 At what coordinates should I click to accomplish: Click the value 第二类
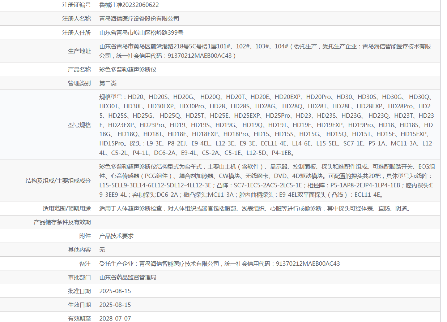click(108, 83)
